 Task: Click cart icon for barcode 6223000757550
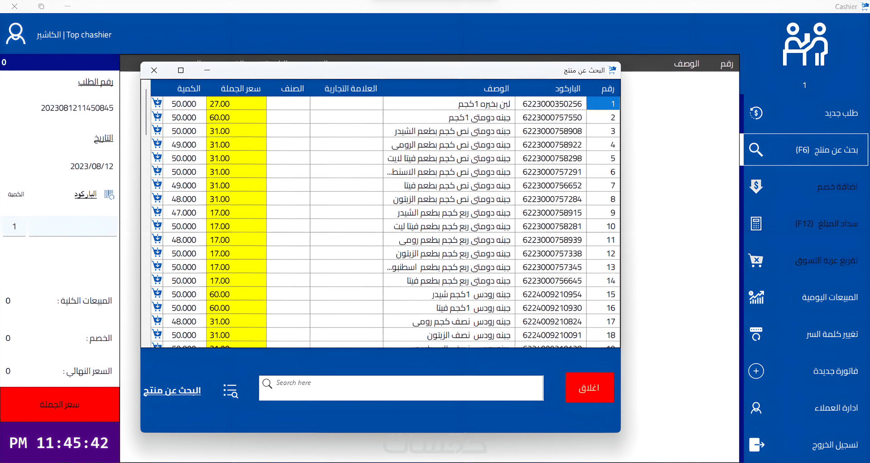click(157, 117)
